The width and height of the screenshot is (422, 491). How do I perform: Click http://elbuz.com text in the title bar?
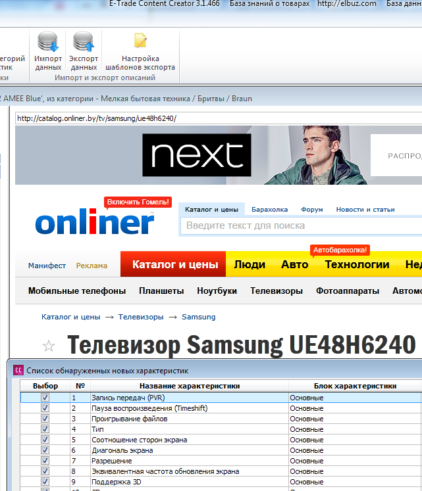(347, 4)
